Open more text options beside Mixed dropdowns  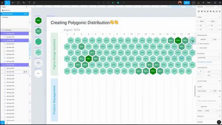tap(220, 111)
